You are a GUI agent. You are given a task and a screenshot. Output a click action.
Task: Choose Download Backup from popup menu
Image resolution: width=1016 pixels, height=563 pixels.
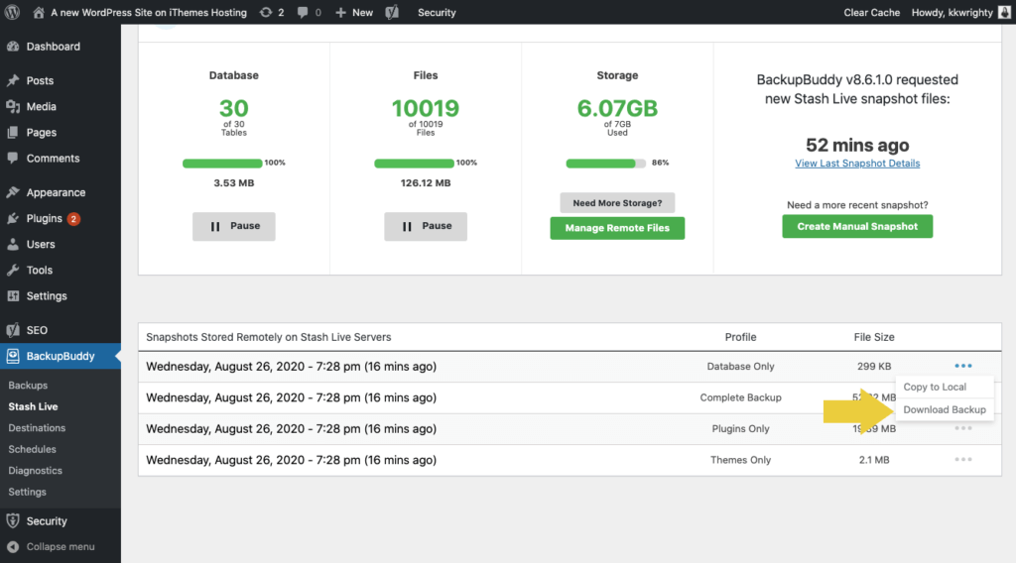click(x=945, y=409)
